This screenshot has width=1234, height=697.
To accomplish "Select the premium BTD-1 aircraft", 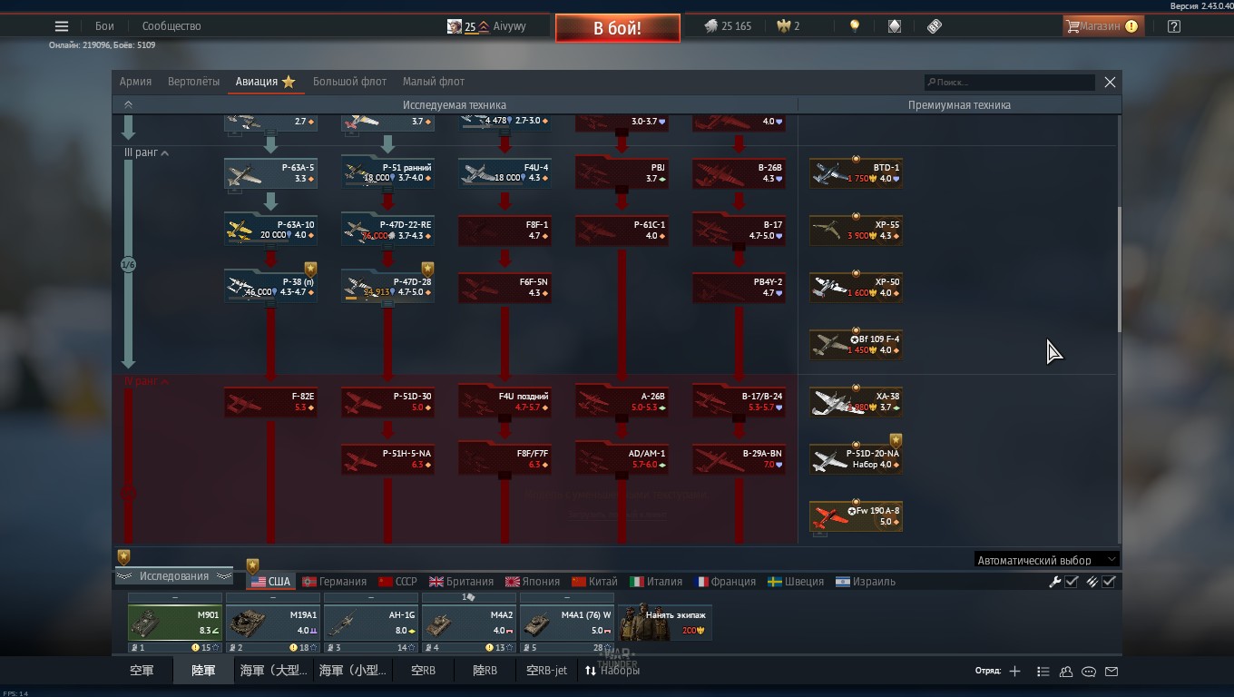I will 856,173.
